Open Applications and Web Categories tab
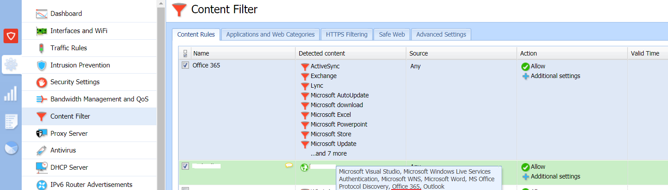Viewport: 668px width, 190px height. click(x=270, y=34)
